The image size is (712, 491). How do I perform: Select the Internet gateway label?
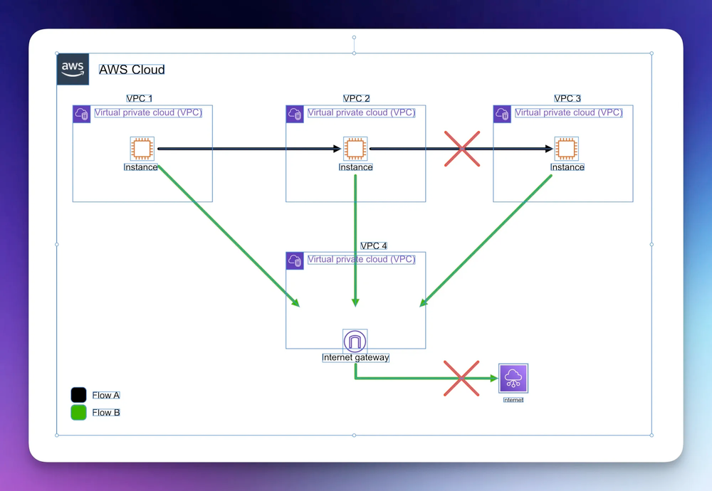click(x=355, y=358)
